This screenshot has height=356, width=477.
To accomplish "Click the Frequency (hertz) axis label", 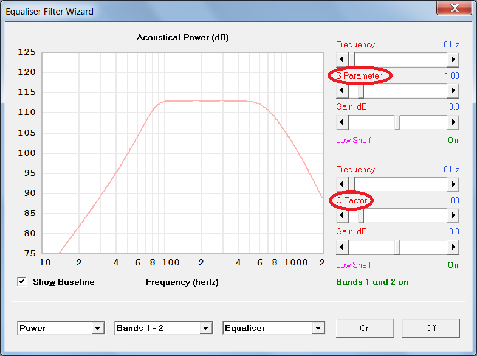I will click(x=182, y=282).
